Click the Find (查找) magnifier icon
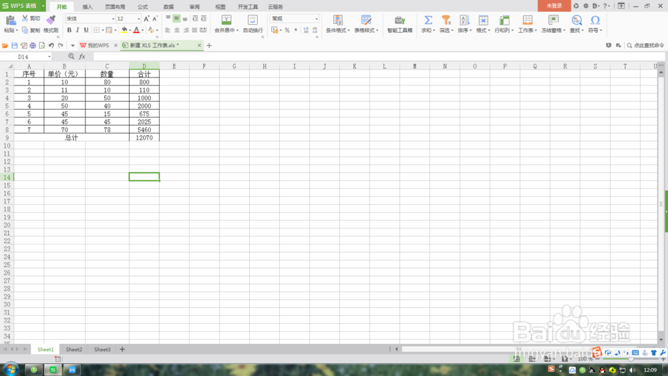 pos(576,20)
